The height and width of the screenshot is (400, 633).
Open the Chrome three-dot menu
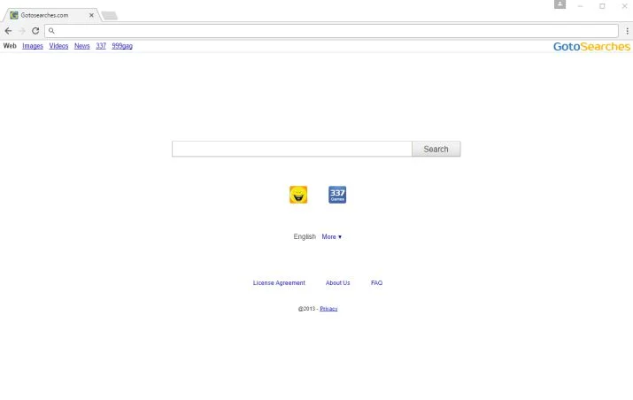(x=627, y=31)
